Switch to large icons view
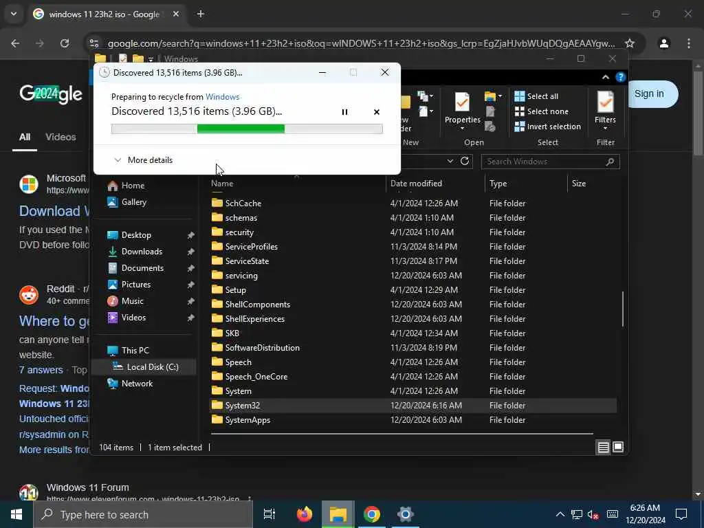704x528 pixels. point(618,447)
